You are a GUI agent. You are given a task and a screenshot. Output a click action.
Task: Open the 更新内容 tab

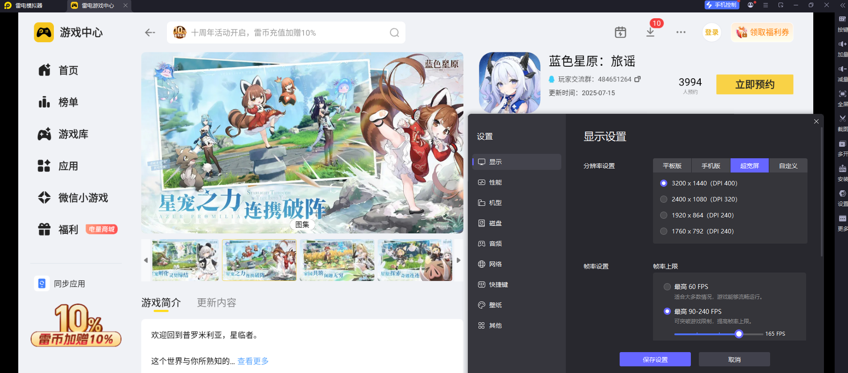click(x=217, y=303)
